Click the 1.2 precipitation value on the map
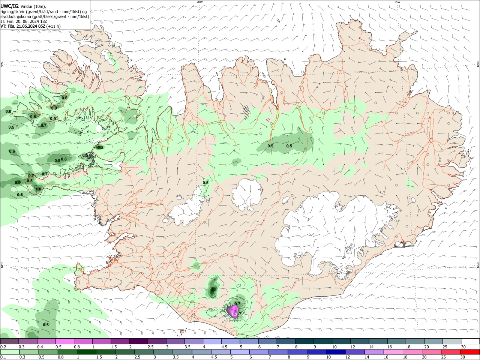Viewport: 480px width, 360px height. pyautogui.click(x=100, y=147)
